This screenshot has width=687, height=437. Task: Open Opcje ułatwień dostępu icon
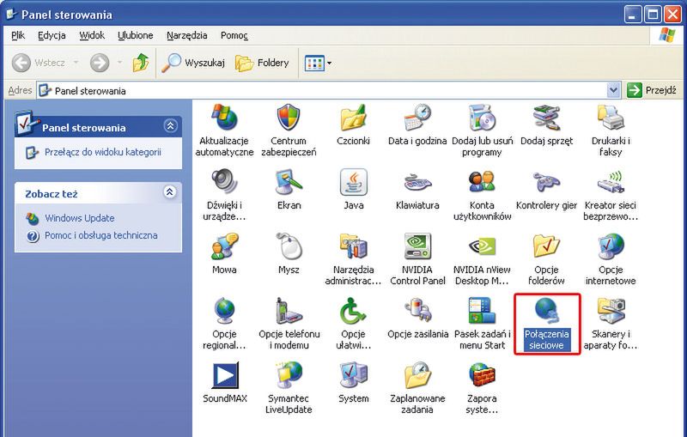(353, 324)
